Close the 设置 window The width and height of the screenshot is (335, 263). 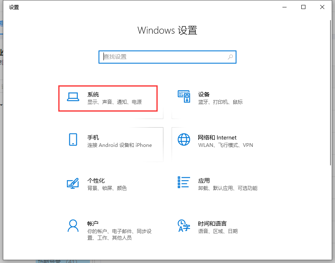(x=322, y=7)
